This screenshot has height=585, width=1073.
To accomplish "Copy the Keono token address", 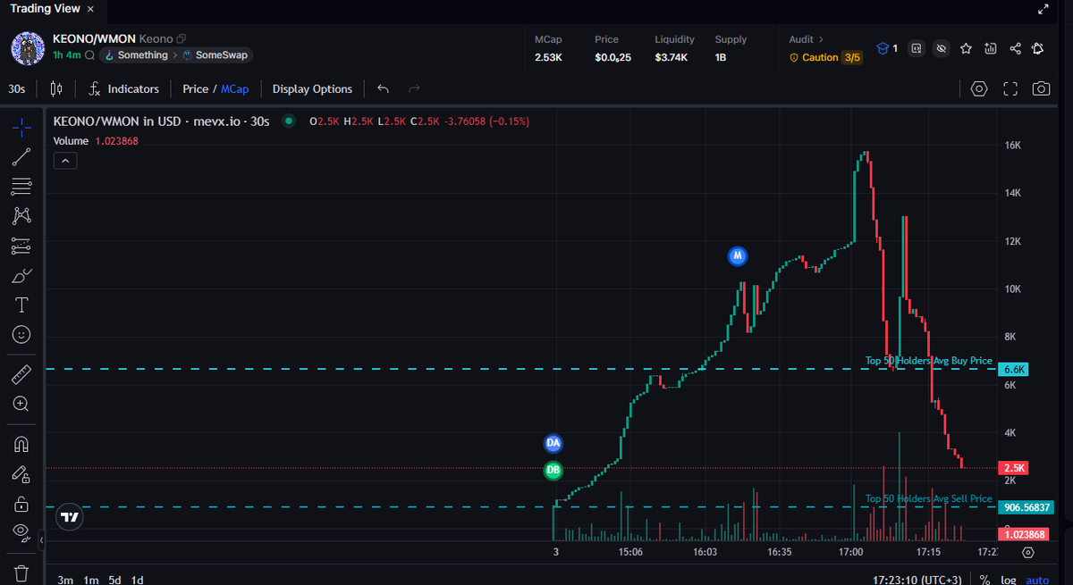I will point(182,39).
